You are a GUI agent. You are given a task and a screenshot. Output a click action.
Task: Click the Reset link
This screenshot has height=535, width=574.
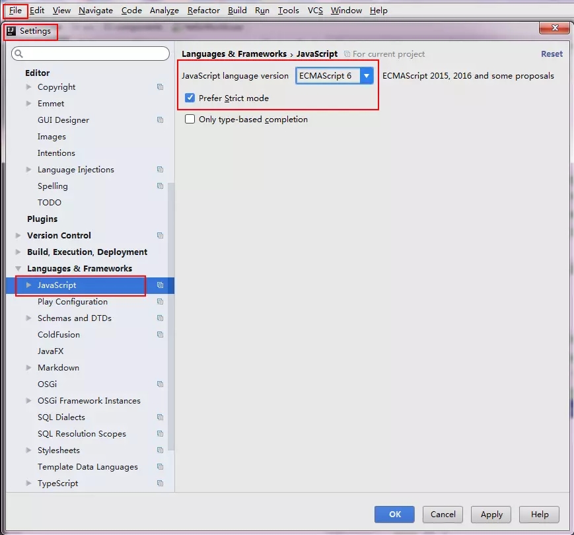point(552,54)
